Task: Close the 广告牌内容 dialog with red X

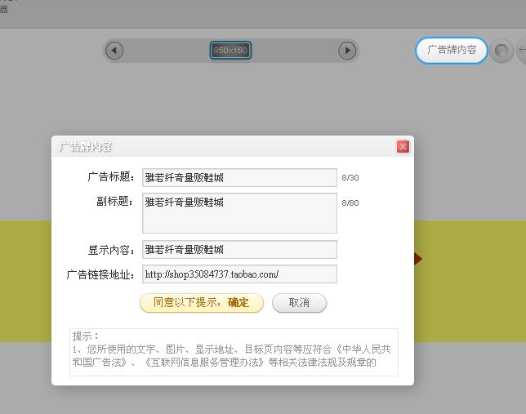Action: point(403,147)
